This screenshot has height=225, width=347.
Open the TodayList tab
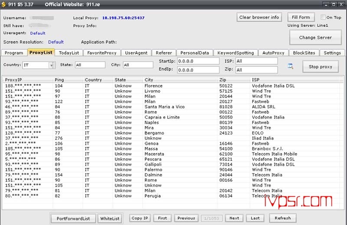click(x=69, y=53)
